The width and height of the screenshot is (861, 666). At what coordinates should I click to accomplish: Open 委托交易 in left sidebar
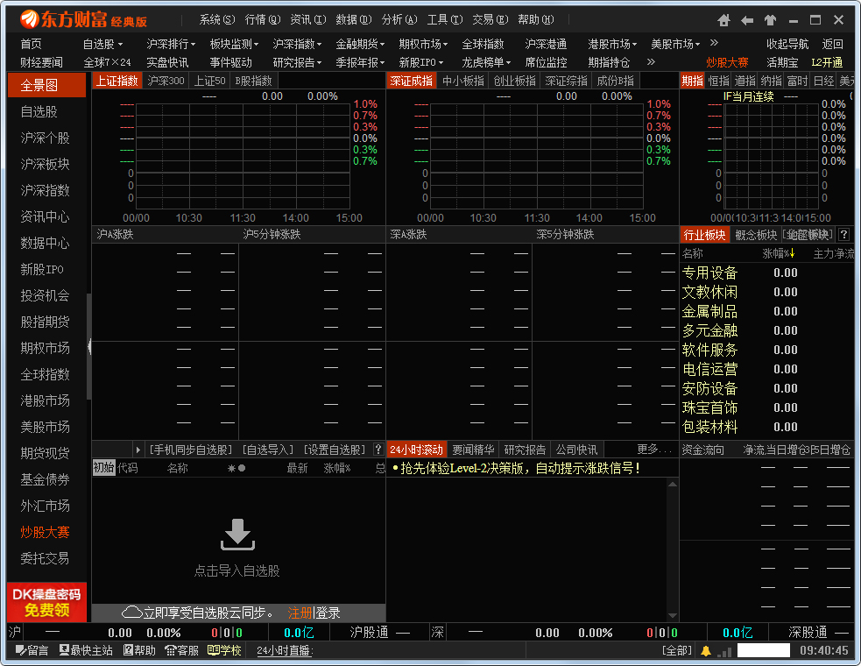(x=45, y=558)
